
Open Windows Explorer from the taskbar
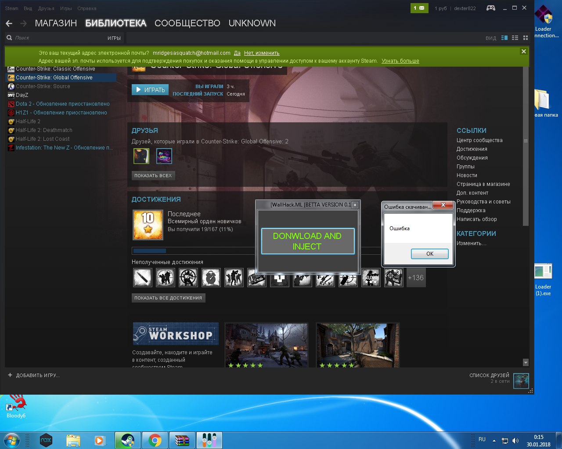[x=73, y=440]
